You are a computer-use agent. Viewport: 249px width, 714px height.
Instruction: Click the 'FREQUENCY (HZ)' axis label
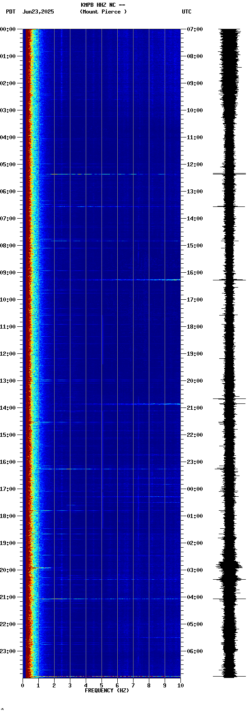(x=107, y=691)
